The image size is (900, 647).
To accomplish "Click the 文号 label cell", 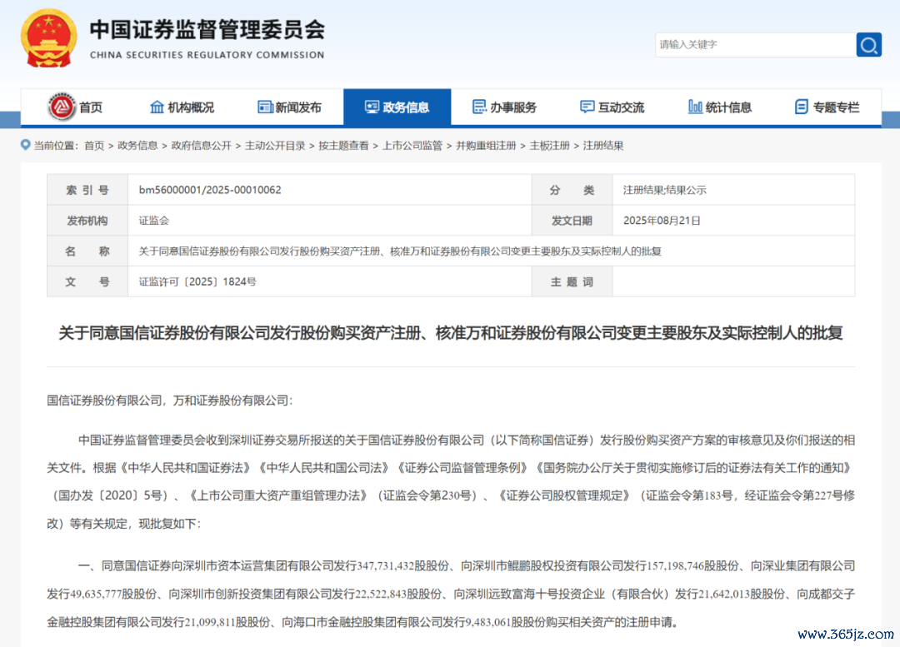I will click(87, 281).
